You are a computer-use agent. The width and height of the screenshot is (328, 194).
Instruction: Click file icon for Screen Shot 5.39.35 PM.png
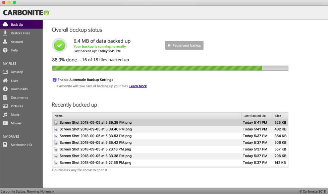[56, 123]
